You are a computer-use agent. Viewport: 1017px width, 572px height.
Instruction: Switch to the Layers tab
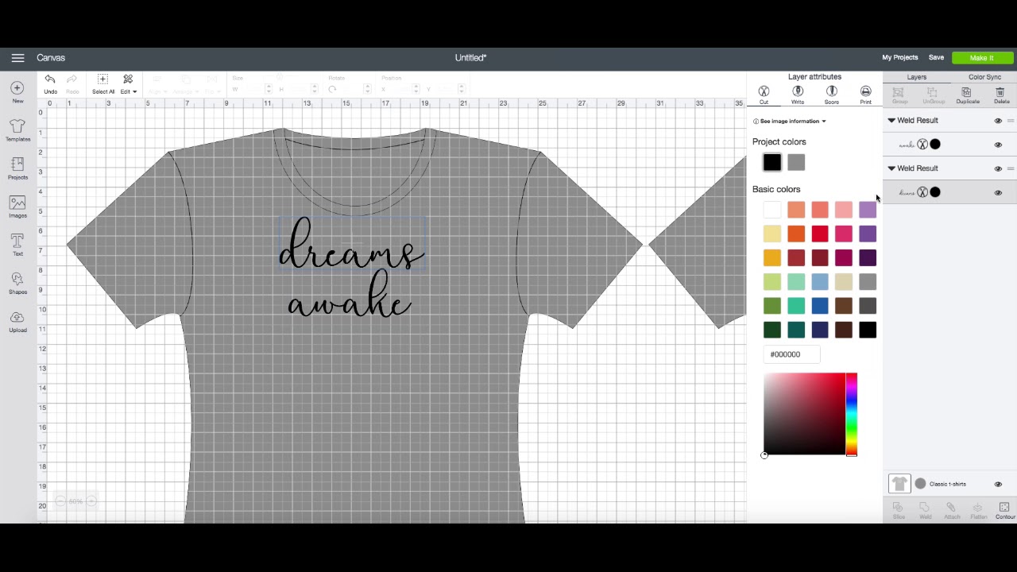click(916, 77)
